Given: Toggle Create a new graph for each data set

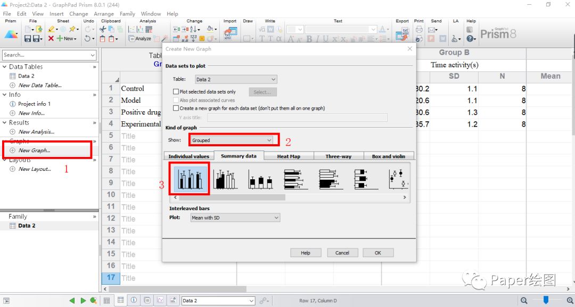Looking at the screenshot, I should [176, 108].
